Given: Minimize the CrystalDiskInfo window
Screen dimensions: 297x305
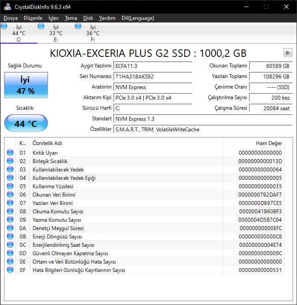Looking at the screenshot, I should tap(246, 7).
